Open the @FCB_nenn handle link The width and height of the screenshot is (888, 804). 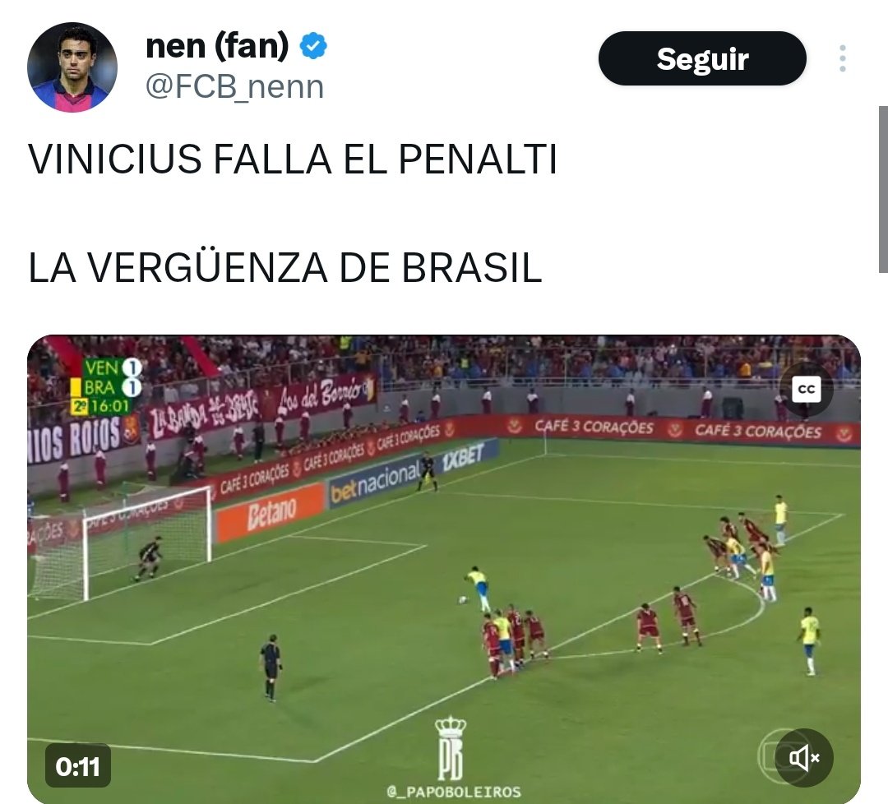click(x=234, y=86)
